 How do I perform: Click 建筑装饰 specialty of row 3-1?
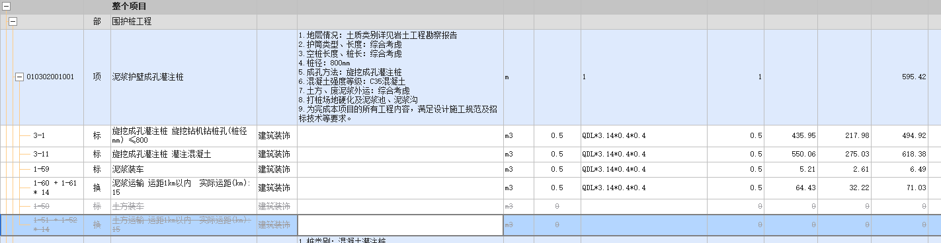tap(277, 135)
